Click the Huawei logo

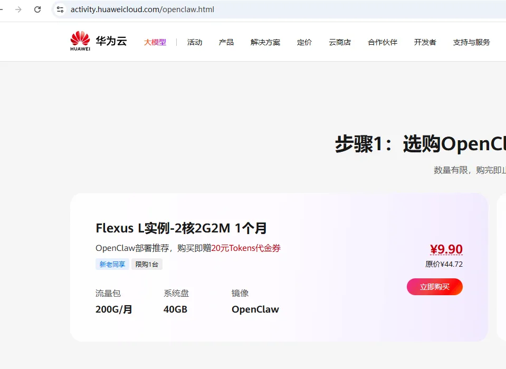(80, 41)
